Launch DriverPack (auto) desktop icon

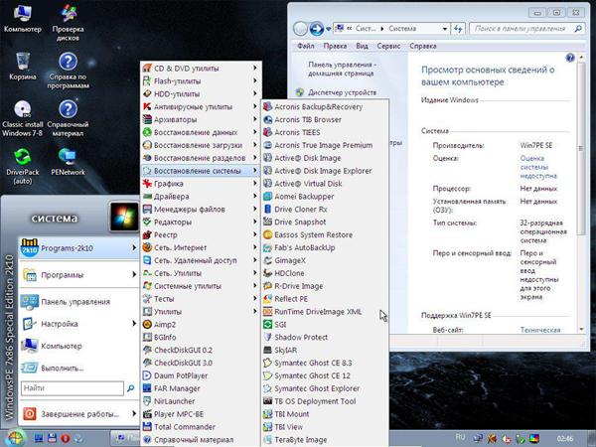tap(23, 166)
